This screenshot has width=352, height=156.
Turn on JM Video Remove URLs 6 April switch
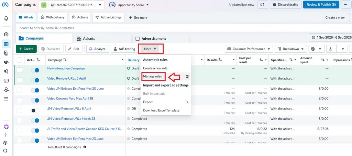tap(35, 110)
